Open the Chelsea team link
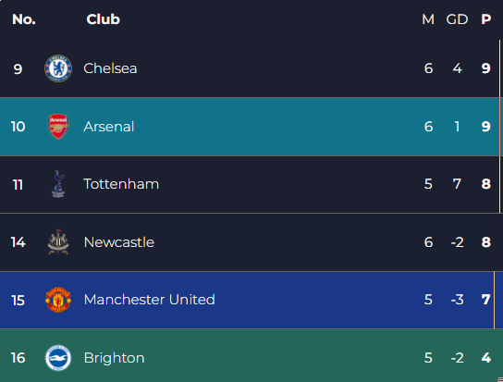Image resolution: width=503 pixels, height=382 pixels. 110,68
